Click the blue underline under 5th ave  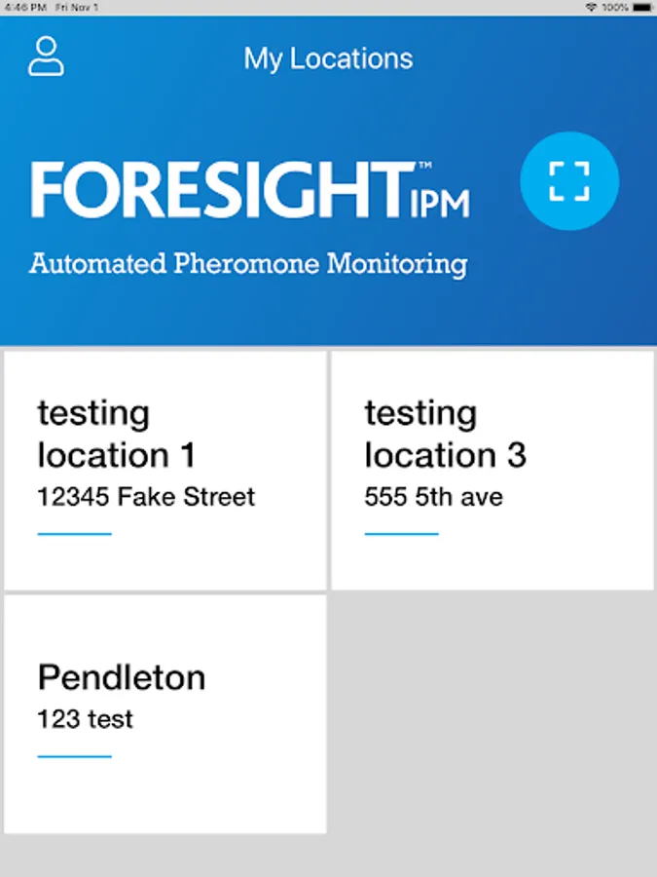[401, 534]
